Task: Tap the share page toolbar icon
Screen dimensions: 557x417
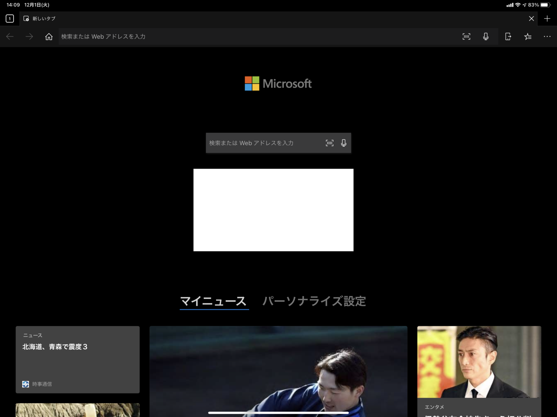Action: tap(508, 37)
